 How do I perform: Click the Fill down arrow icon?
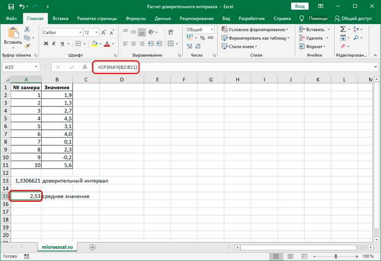343,38
